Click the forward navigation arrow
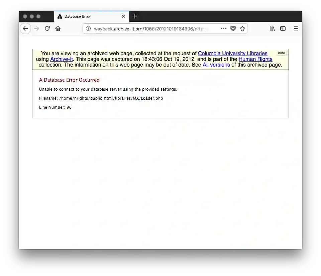This screenshot has height=276, width=321. point(36,28)
